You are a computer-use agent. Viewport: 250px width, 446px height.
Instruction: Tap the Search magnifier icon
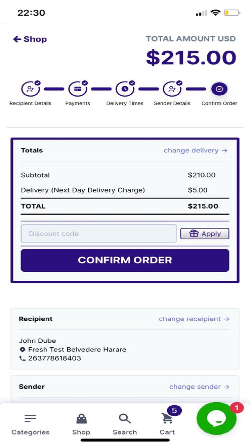click(x=124, y=418)
